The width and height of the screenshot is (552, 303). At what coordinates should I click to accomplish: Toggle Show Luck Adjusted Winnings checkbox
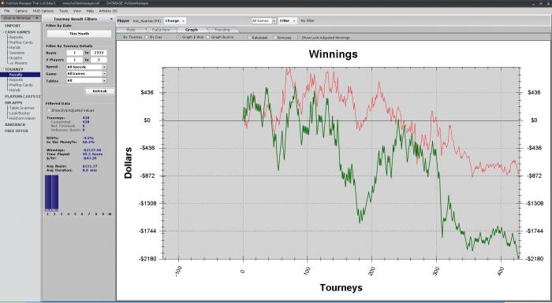(300, 37)
